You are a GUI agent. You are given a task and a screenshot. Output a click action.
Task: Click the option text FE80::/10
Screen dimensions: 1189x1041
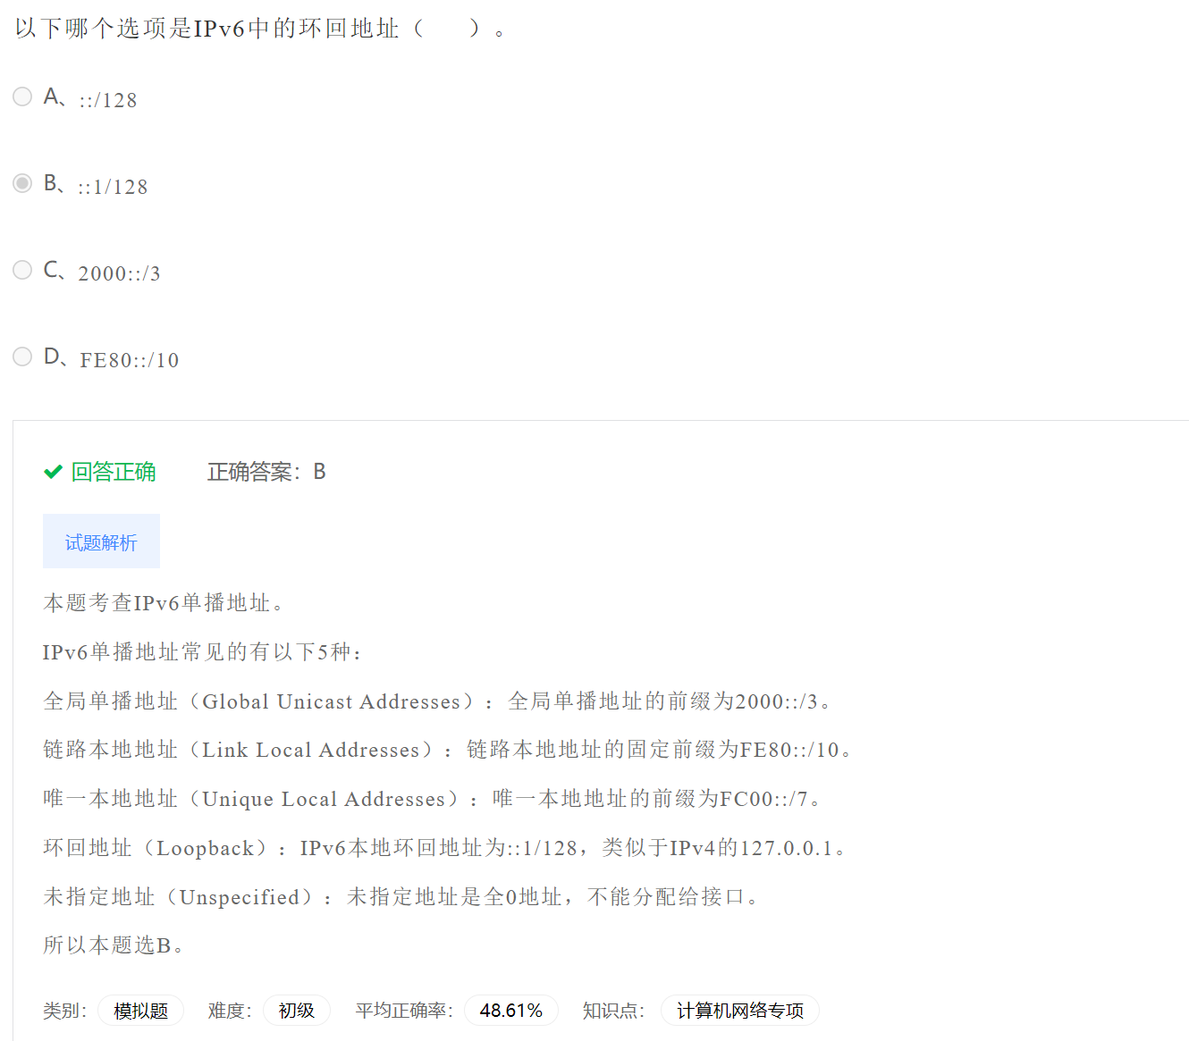point(130,360)
